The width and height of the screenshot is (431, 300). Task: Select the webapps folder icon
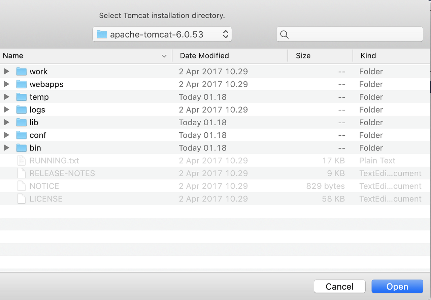(22, 84)
